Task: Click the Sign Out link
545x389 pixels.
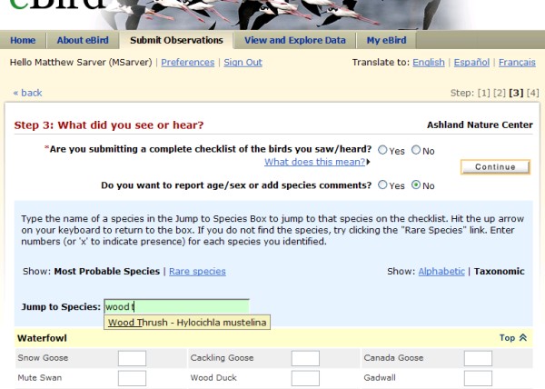Action: pos(243,62)
